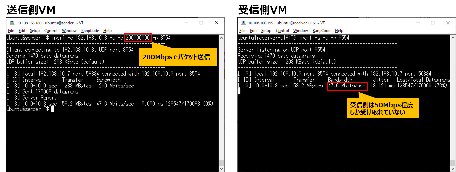Screen dimensions: 456x172
Task: Close the sender terminal window
Action: coord(217,23)
